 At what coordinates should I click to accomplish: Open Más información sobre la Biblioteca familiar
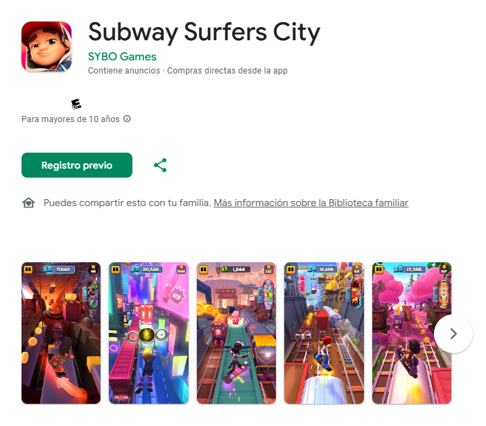pos(311,203)
